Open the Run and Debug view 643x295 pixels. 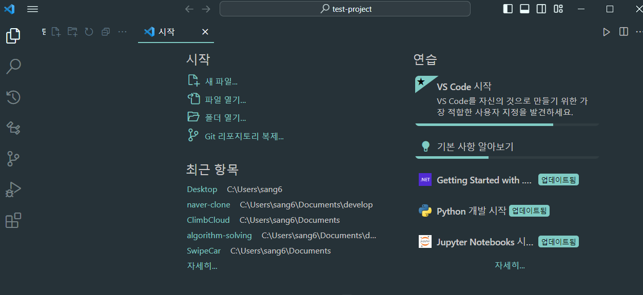click(x=13, y=190)
